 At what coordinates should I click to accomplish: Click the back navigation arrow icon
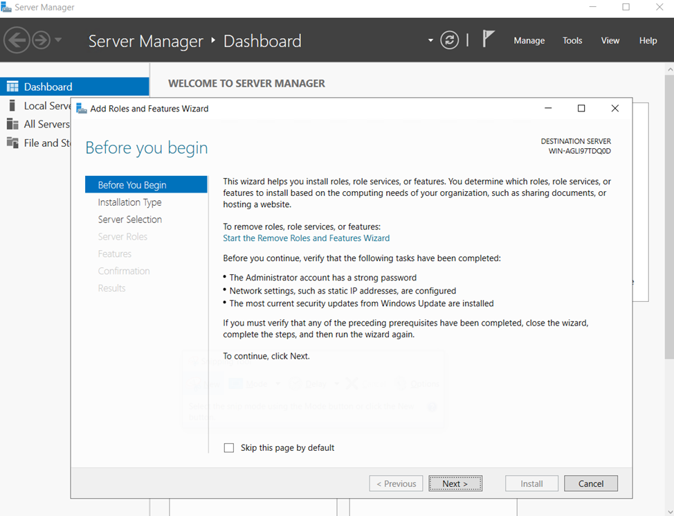[x=17, y=40]
